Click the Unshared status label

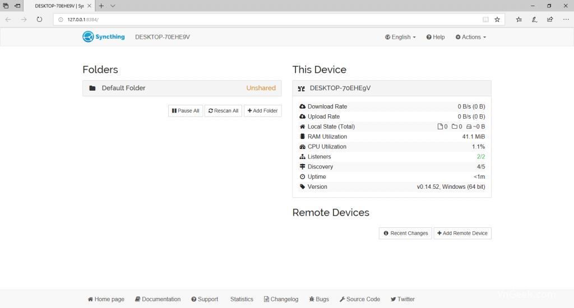coord(261,88)
